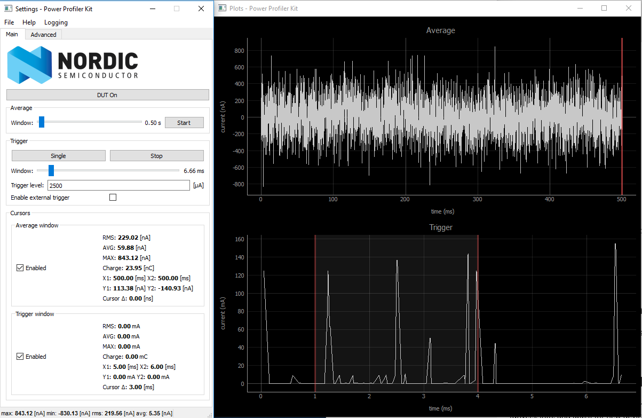
Task: Start the average measurement
Action: point(184,123)
